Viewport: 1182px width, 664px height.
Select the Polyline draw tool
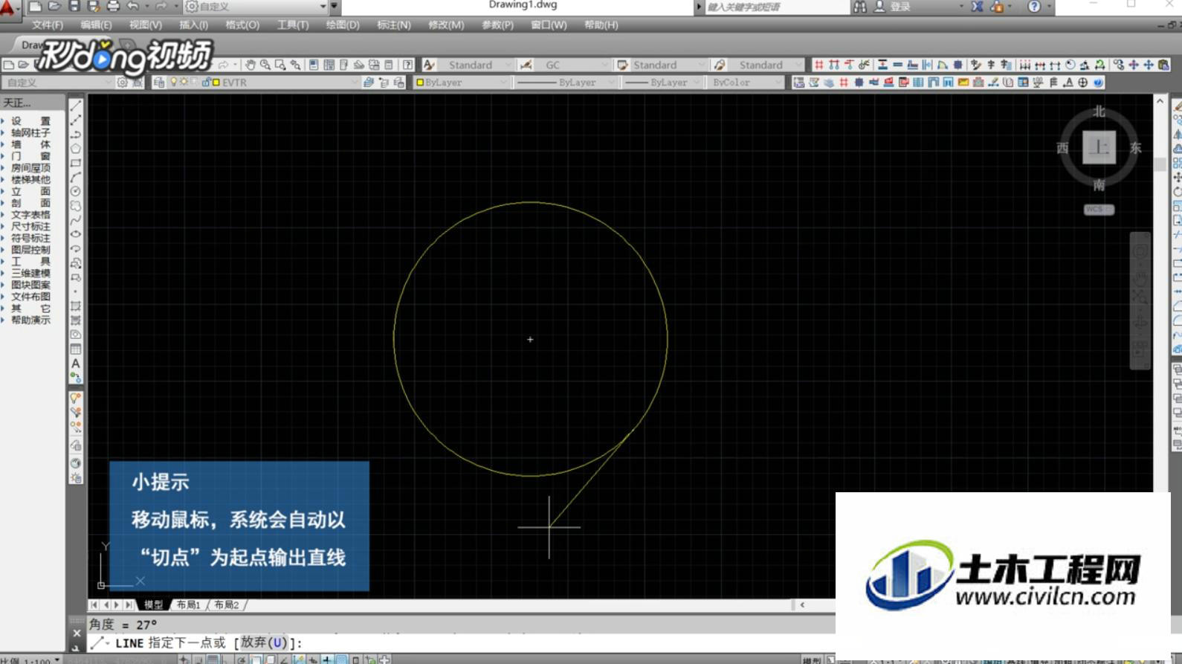[76, 135]
